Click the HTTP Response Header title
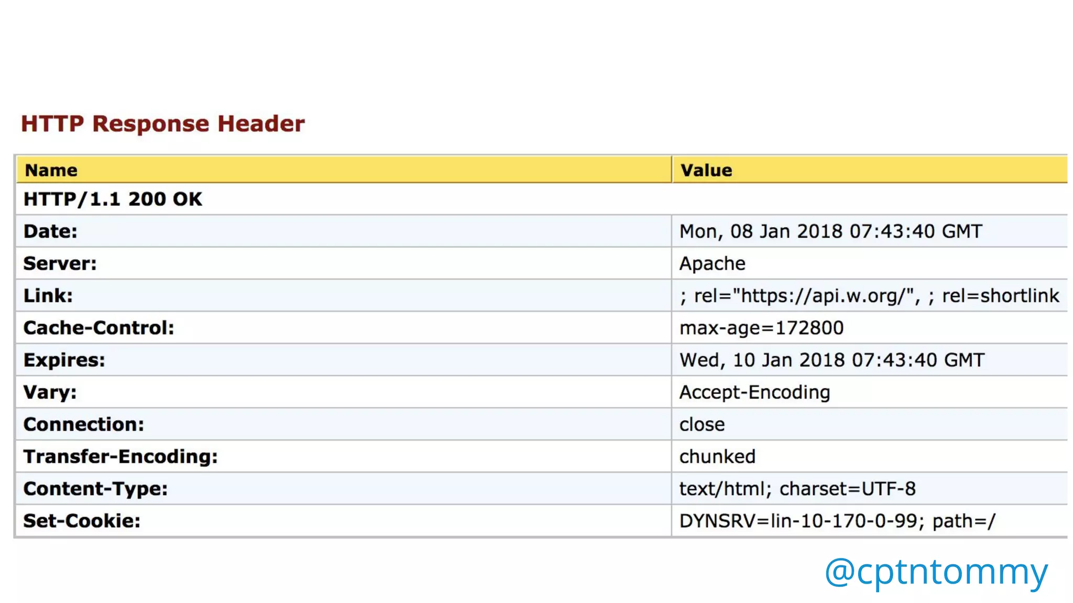The height and width of the screenshot is (603, 1073). coord(162,124)
